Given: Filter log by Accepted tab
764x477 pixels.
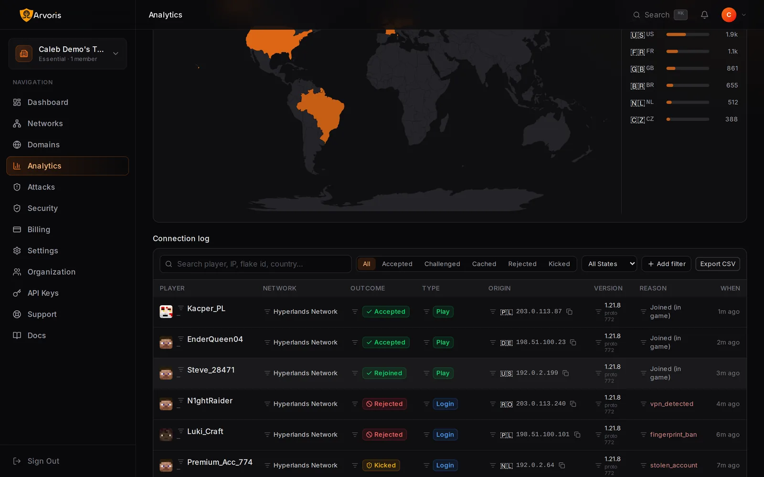Looking at the screenshot, I should click(x=397, y=264).
